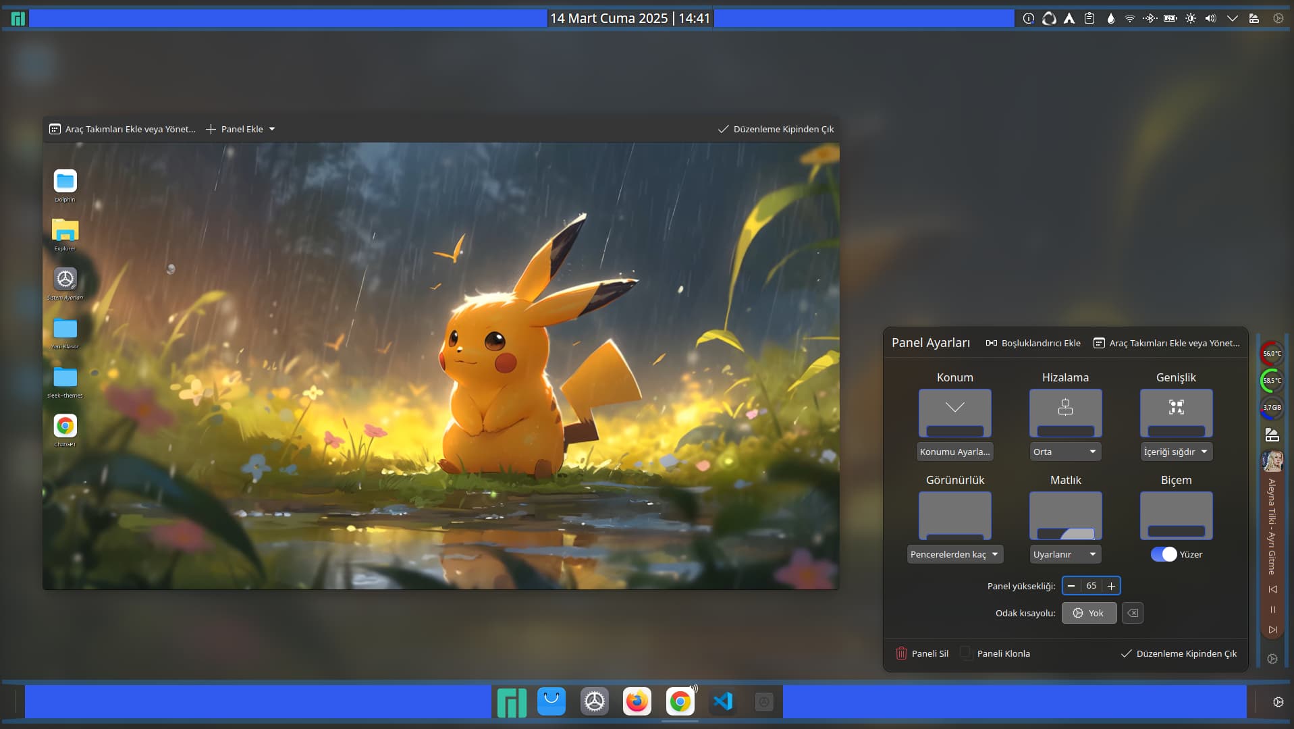This screenshot has height=729, width=1294.
Task: Click the Konum position preview tile
Action: [x=954, y=413]
